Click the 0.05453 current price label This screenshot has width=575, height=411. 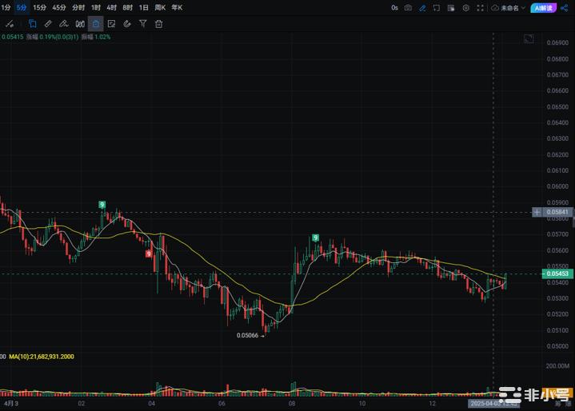tap(559, 274)
